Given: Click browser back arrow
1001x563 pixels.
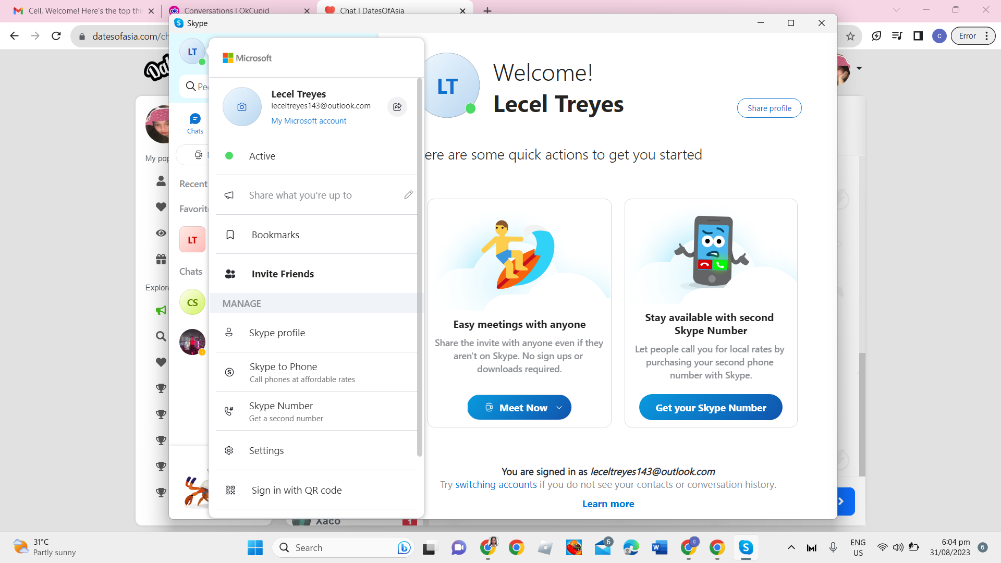Looking at the screenshot, I should 14,36.
